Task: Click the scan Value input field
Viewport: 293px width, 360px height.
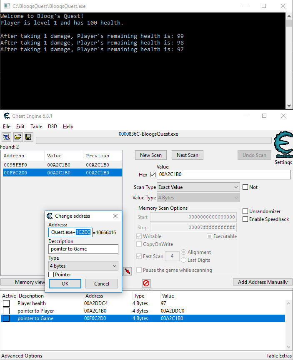Action: pos(223,174)
